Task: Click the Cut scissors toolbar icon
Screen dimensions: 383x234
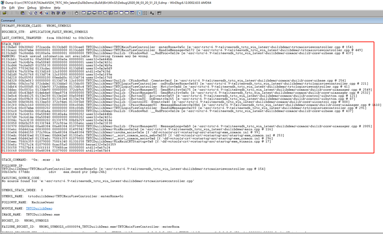Action: [12, 13]
